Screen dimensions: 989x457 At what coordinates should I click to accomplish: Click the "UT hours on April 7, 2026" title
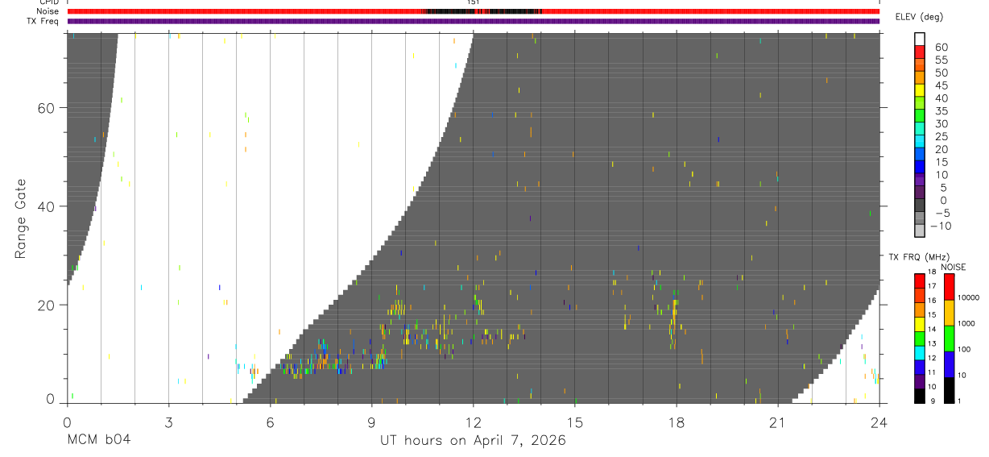pos(473,441)
